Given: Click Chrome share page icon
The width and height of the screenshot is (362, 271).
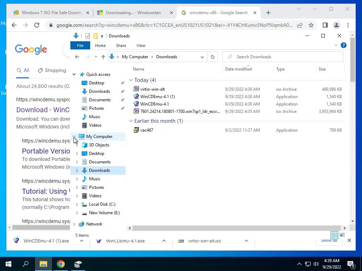Looking at the screenshot, I should pyautogui.click(x=300, y=25).
